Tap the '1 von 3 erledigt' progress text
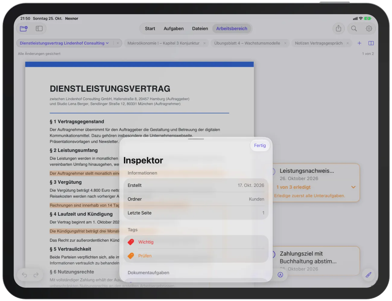Screen dimensions: 392x301 click(x=293, y=187)
